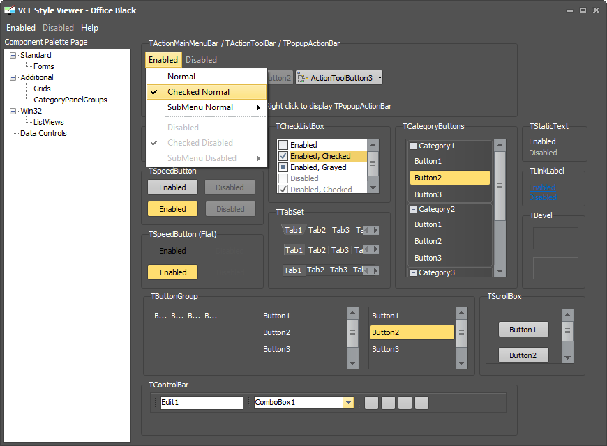
Task: Click the Disabled item in the main menu bar
Action: pos(58,28)
